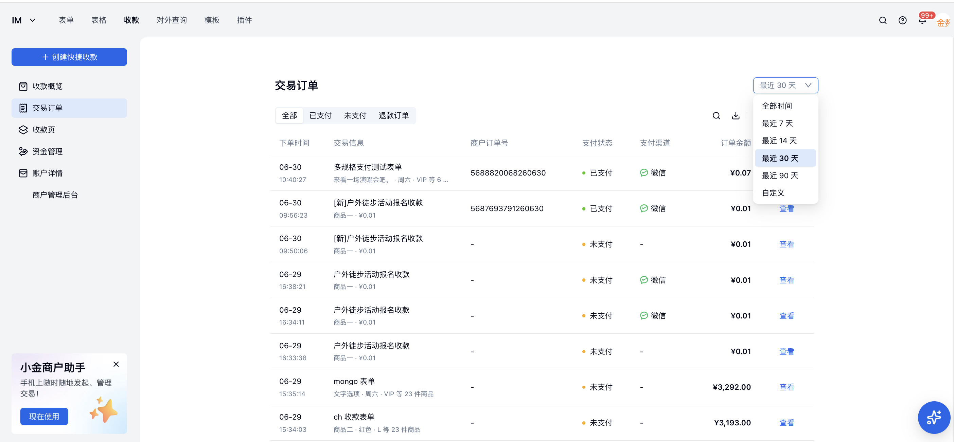Screen dimensions: 954x442
Task: Search orders with the table magnifier icon
Action: pyautogui.click(x=716, y=116)
